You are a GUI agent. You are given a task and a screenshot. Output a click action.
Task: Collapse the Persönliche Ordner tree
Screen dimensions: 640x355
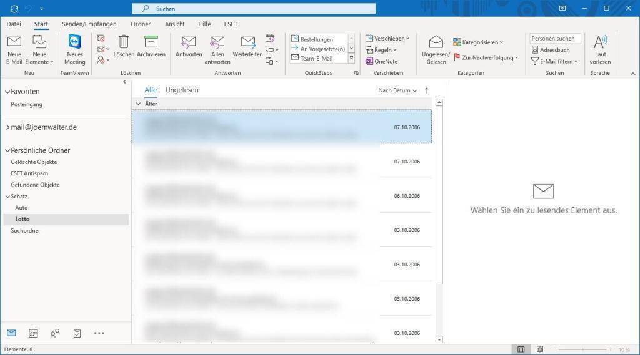coord(7,150)
